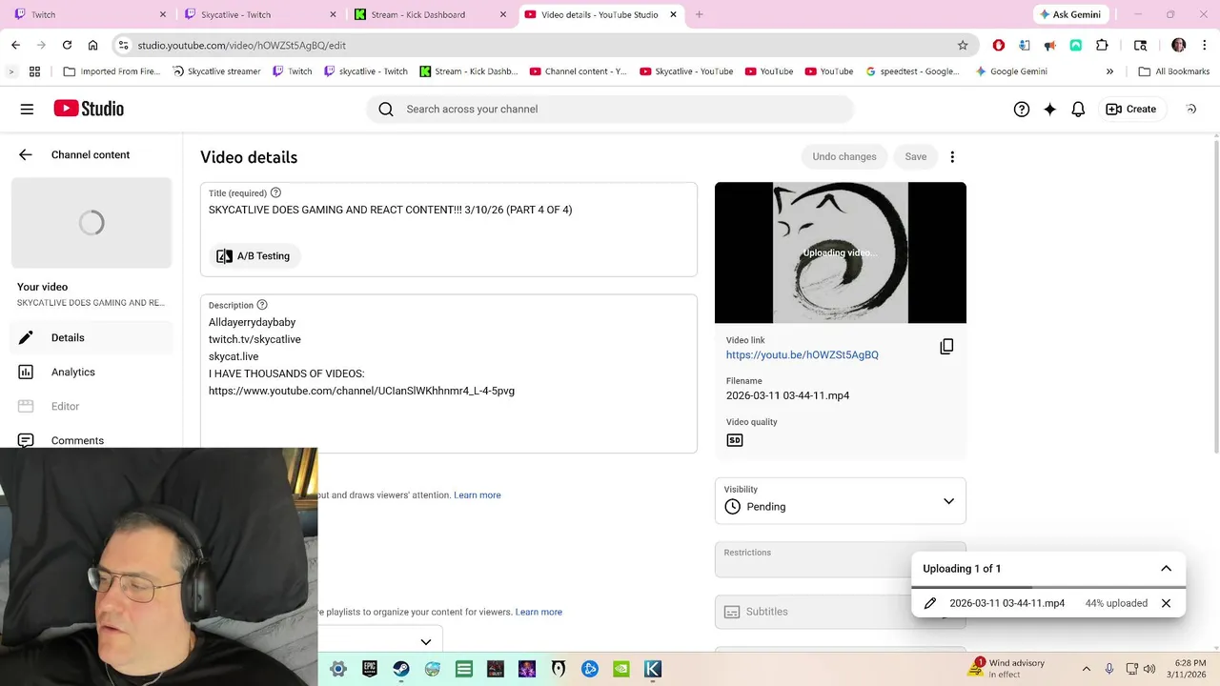Open the Help question mark icon
This screenshot has width=1220, height=686.
pyautogui.click(x=1022, y=109)
